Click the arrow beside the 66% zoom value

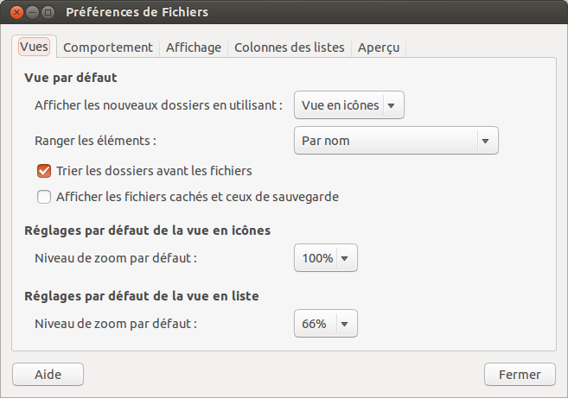pyautogui.click(x=345, y=324)
